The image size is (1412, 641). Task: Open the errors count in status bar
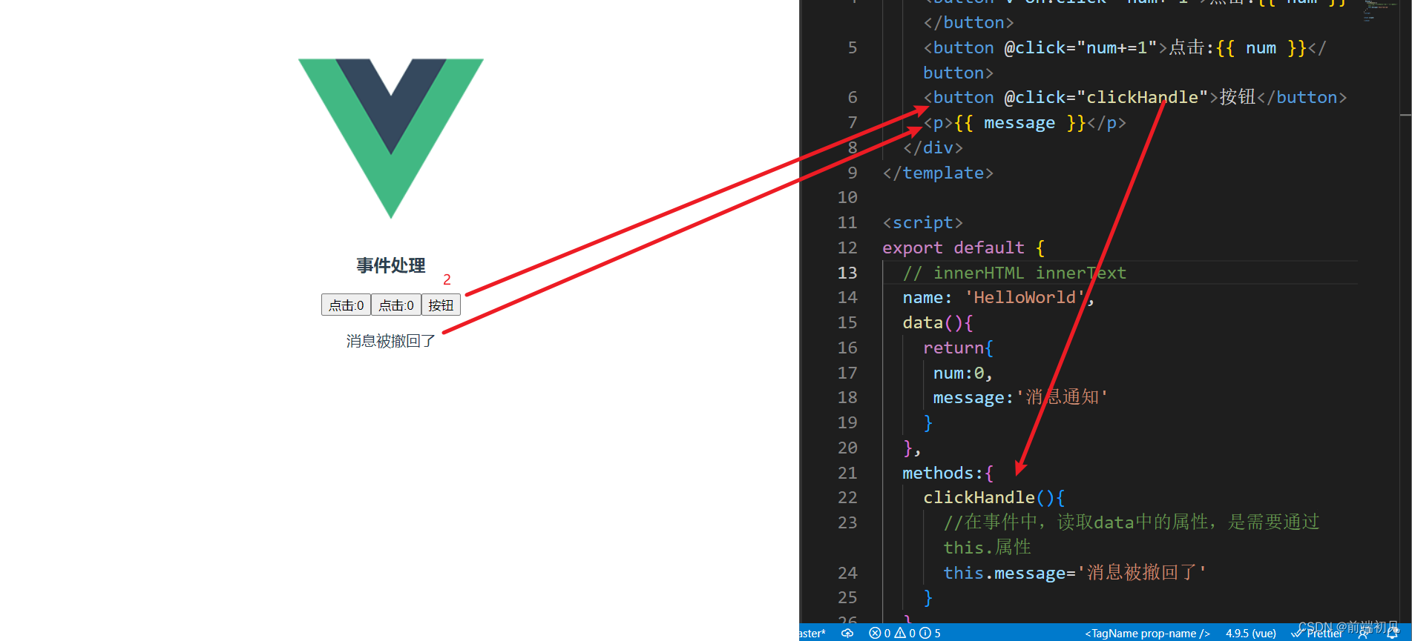880,633
